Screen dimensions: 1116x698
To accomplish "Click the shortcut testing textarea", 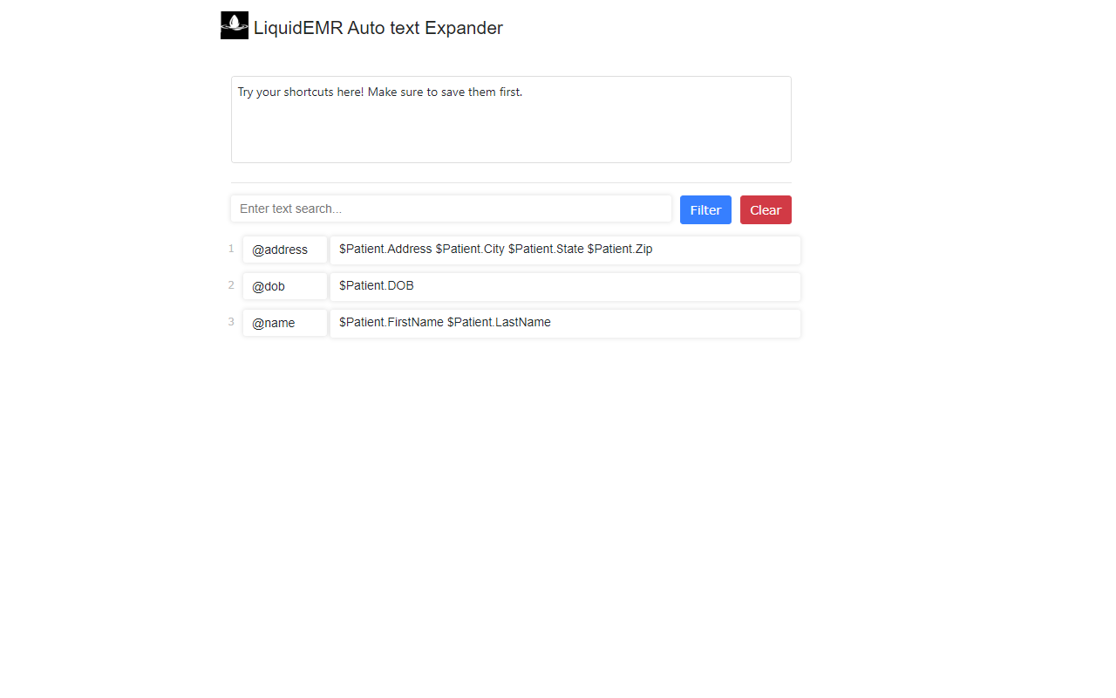I will (x=511, y=120).
